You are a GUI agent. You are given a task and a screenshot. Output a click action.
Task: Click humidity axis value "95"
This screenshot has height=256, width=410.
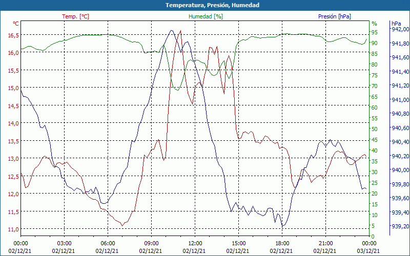[375, 32]
